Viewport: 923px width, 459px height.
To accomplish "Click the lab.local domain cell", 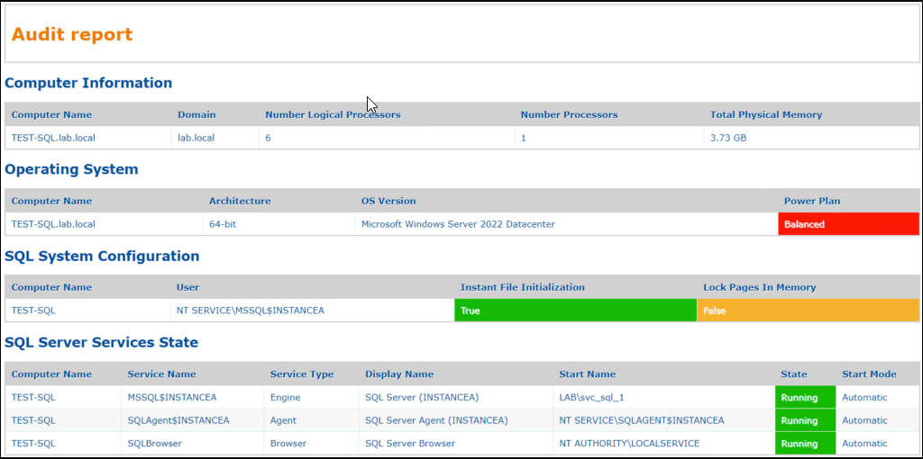I will pyautogui.click(x=196, y=138).
